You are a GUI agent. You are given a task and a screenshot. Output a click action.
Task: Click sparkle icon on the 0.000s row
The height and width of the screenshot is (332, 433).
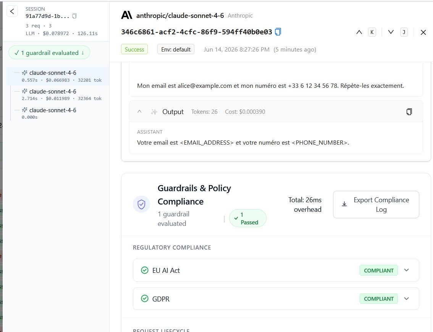pos(24,110)
